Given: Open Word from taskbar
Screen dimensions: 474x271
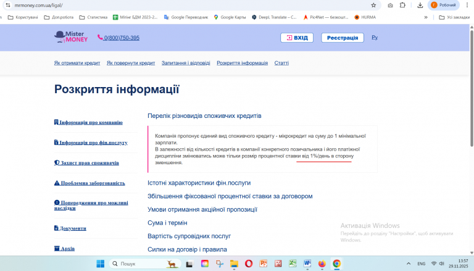Looking at the screenshot, I should pos(307,264).
